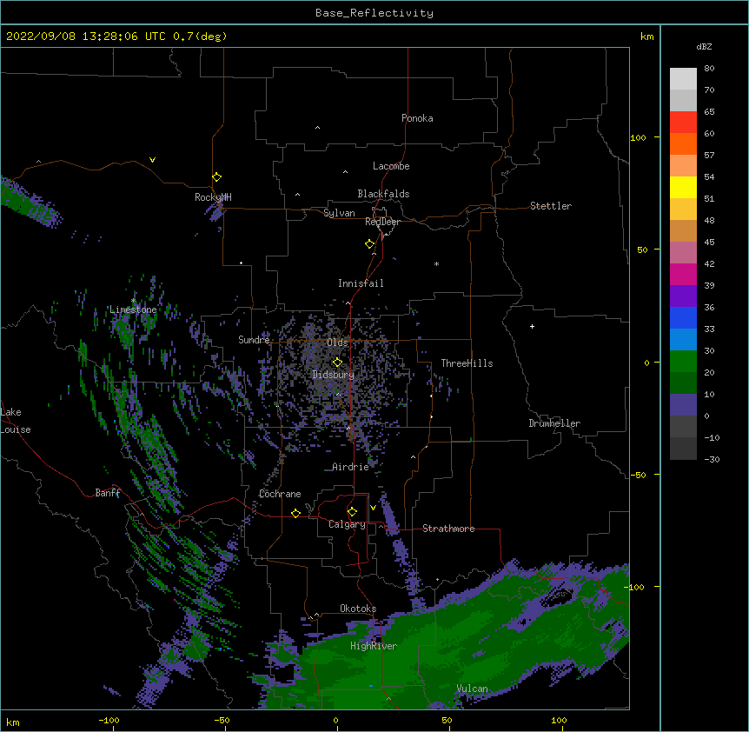749x732 pixels.
Task: Select the Stettler map label
Action: [x=551, y=206]
